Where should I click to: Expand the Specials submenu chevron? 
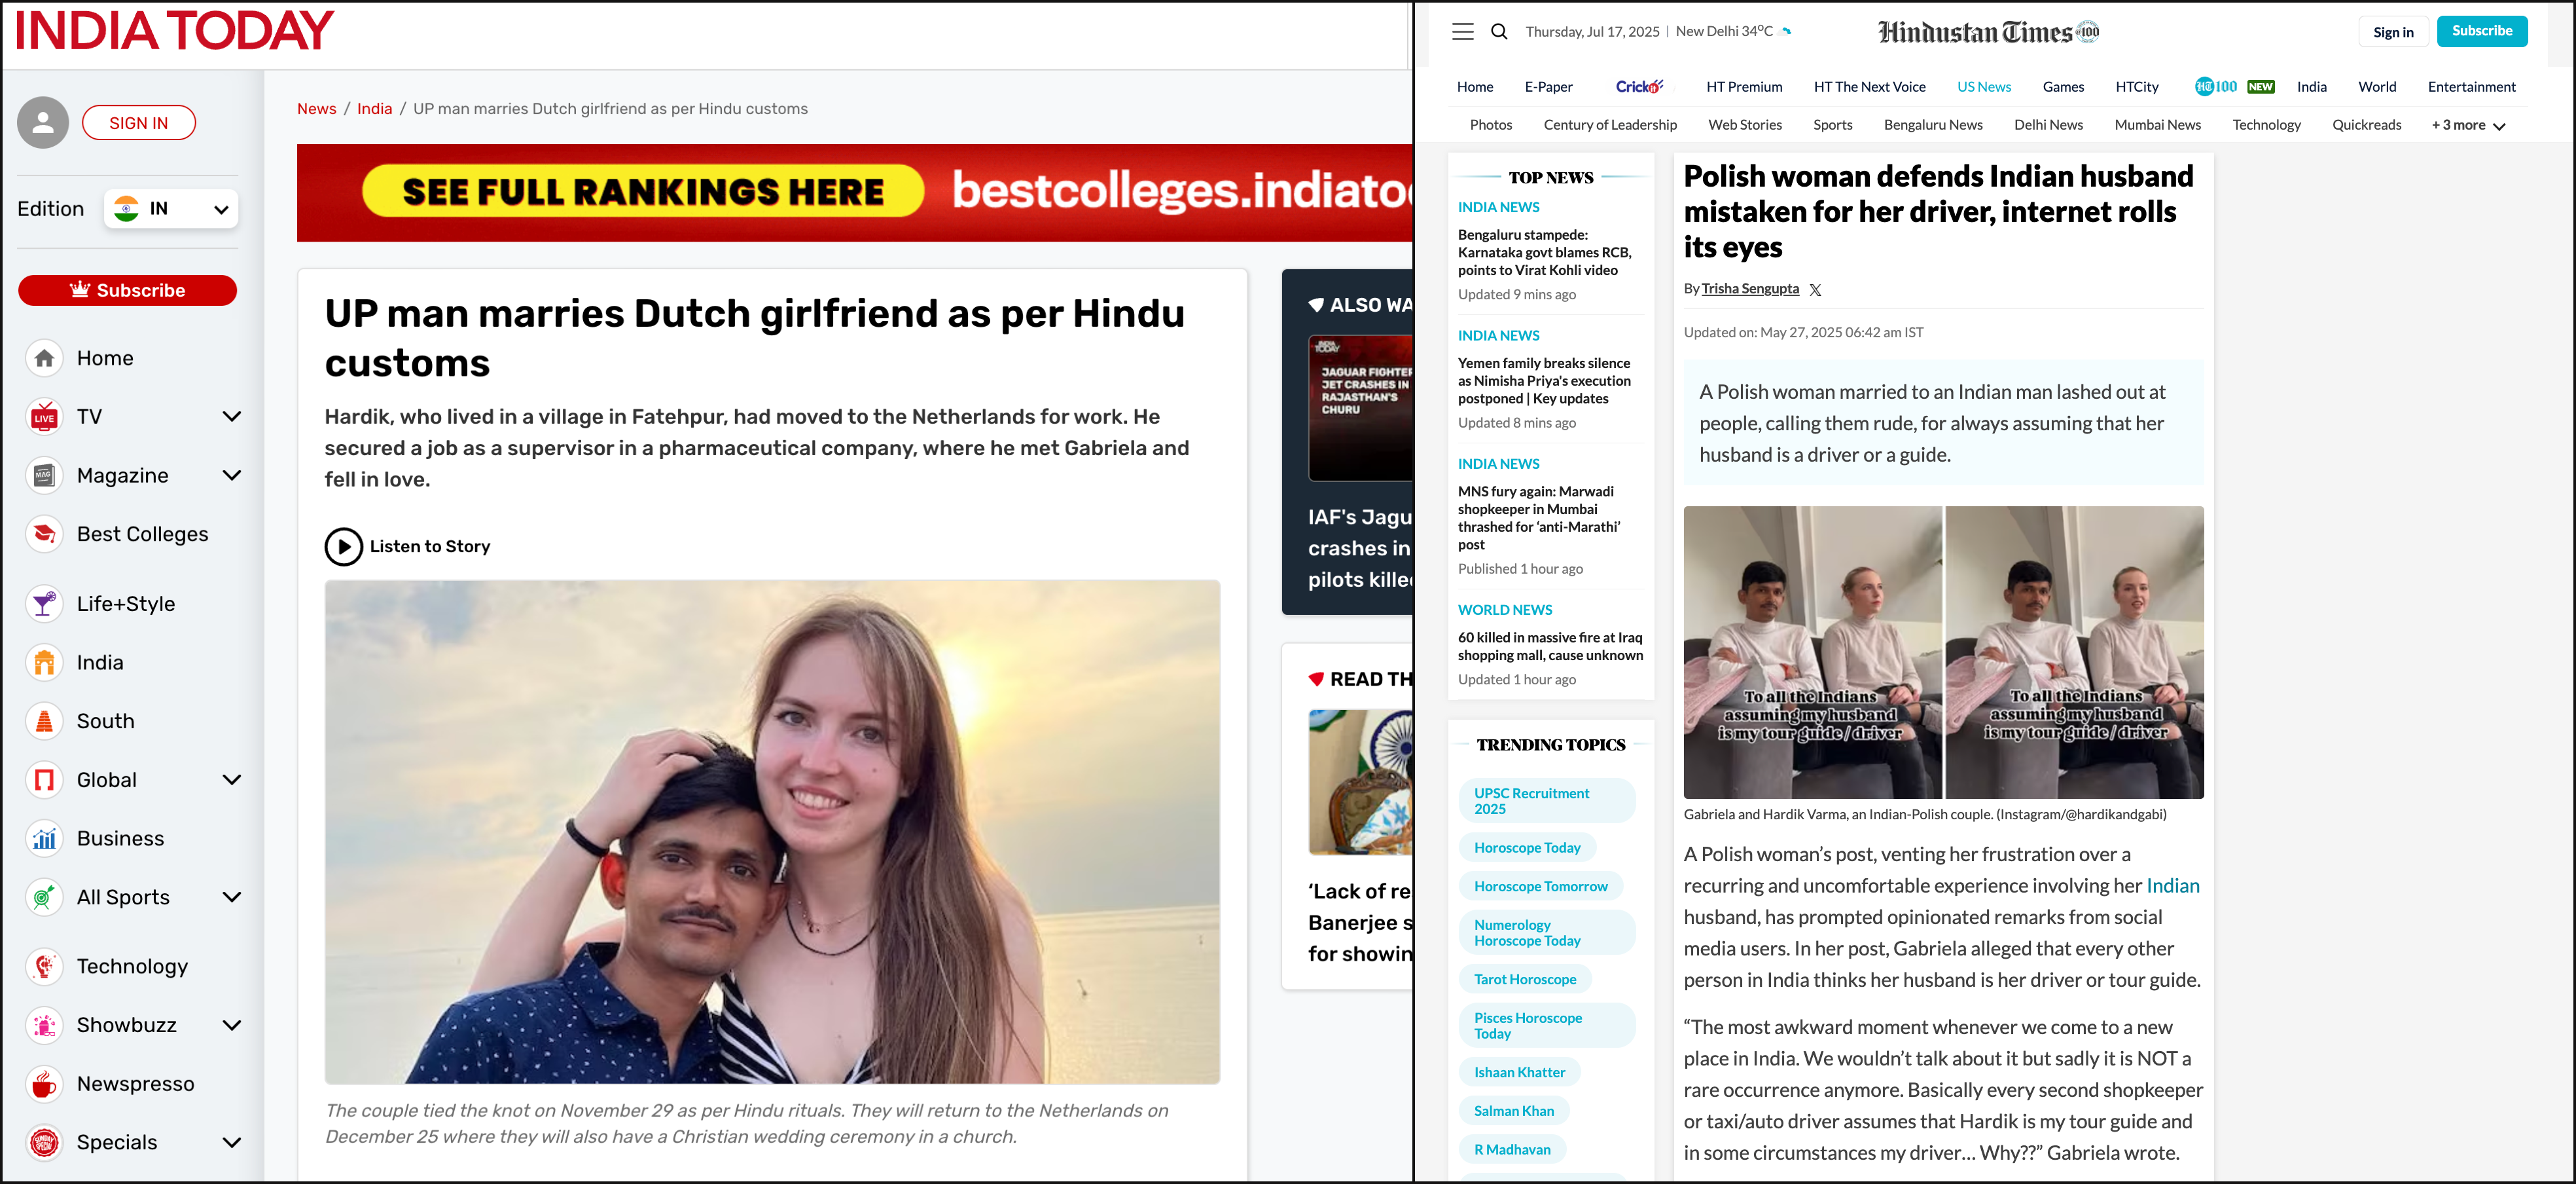pyautogui.click(x=232, y=1142)
